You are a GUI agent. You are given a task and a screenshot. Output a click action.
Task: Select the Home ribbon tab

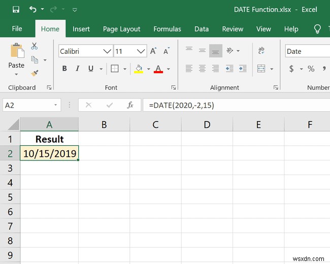click(x=50, y=29)
